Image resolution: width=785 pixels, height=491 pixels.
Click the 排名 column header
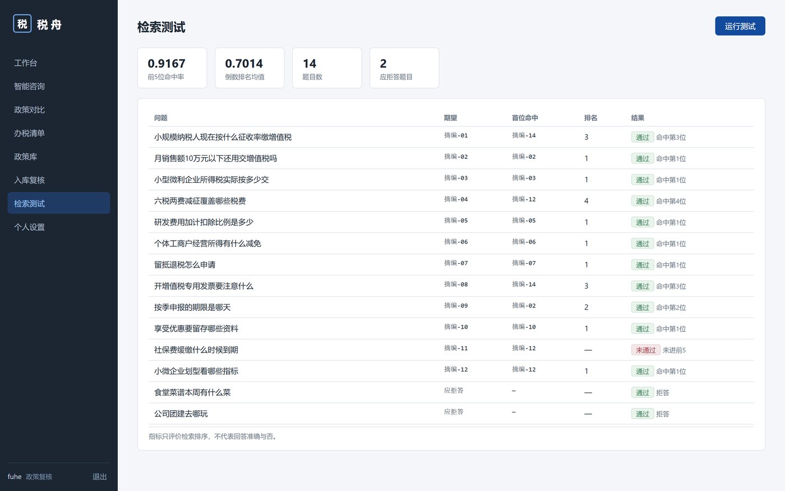[x=590, y=118]
